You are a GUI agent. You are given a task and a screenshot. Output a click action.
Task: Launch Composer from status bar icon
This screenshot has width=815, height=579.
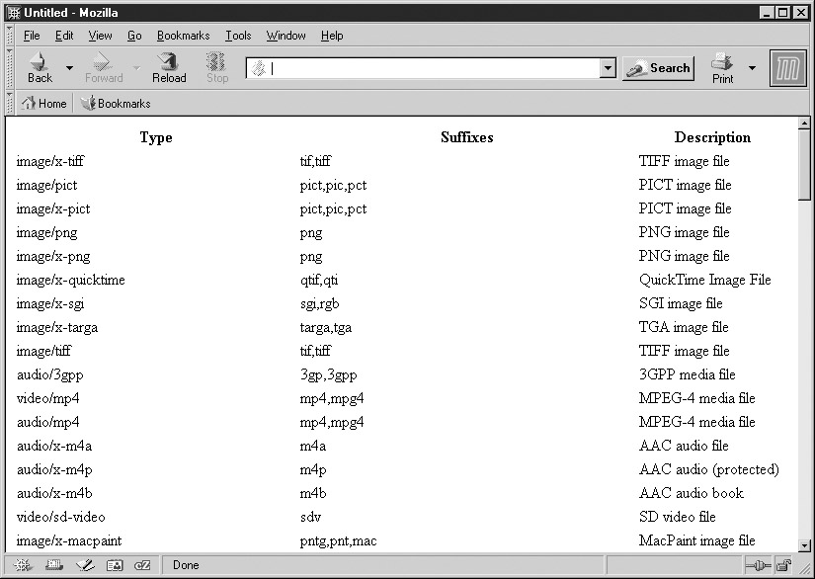click(84, 565)
